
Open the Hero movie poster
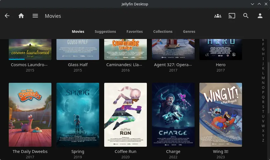coord(221,49)
